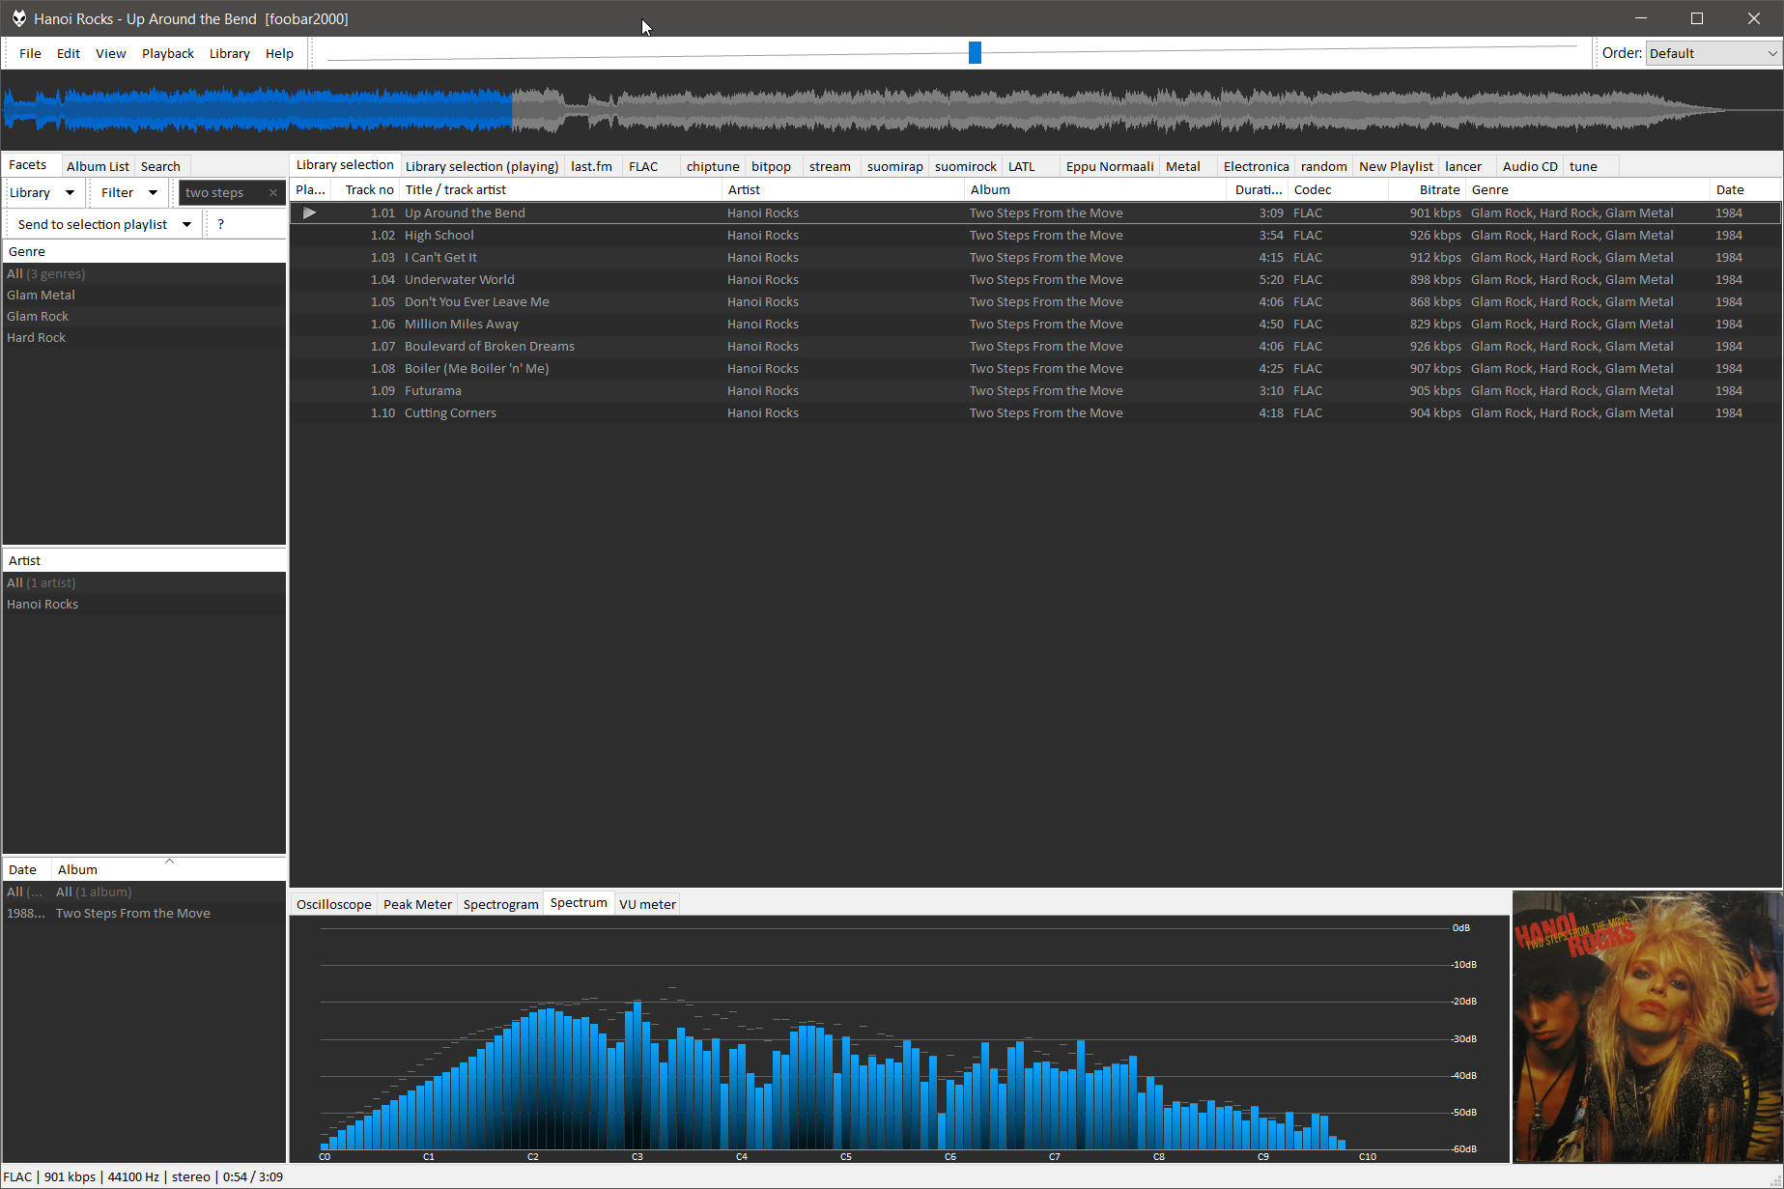Select the track Million Miles Away

click(1035, 325)
